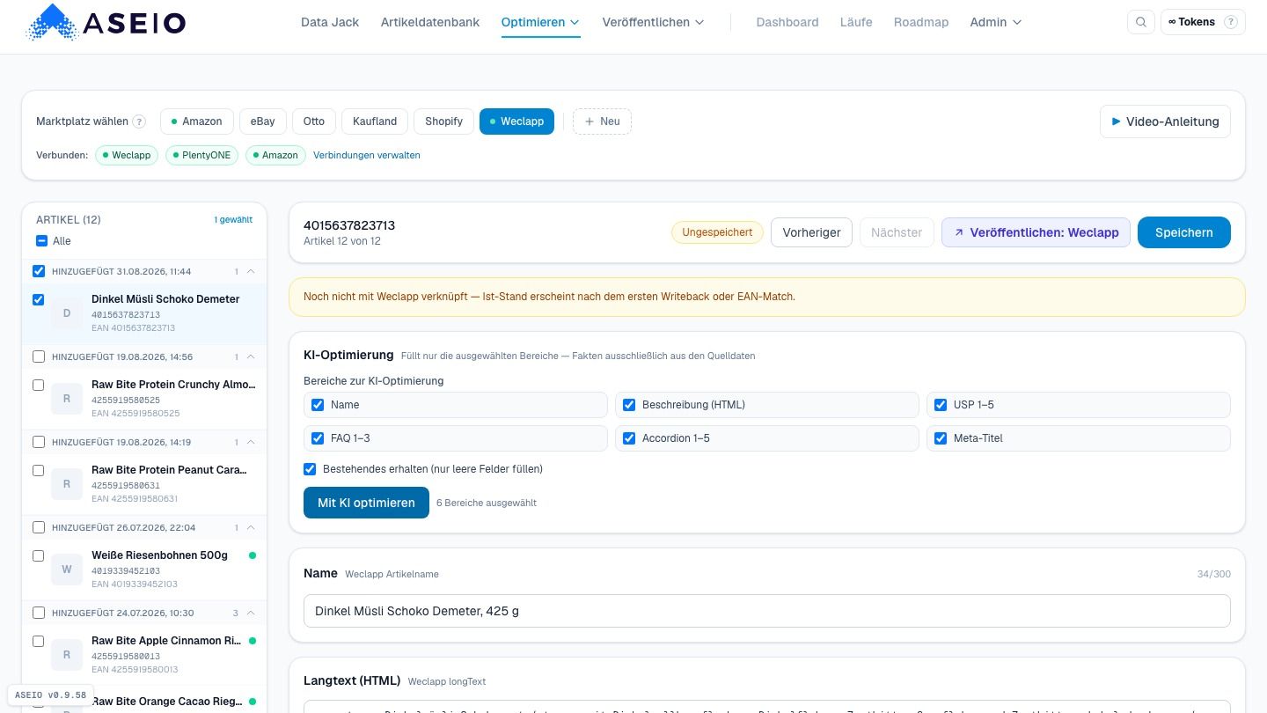Click Verbindungen verwalten link
The width and height of the screenshot is (1267, 713).
(367, 155)
